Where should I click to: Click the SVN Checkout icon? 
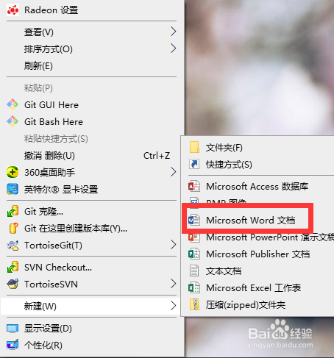point(13,267)
